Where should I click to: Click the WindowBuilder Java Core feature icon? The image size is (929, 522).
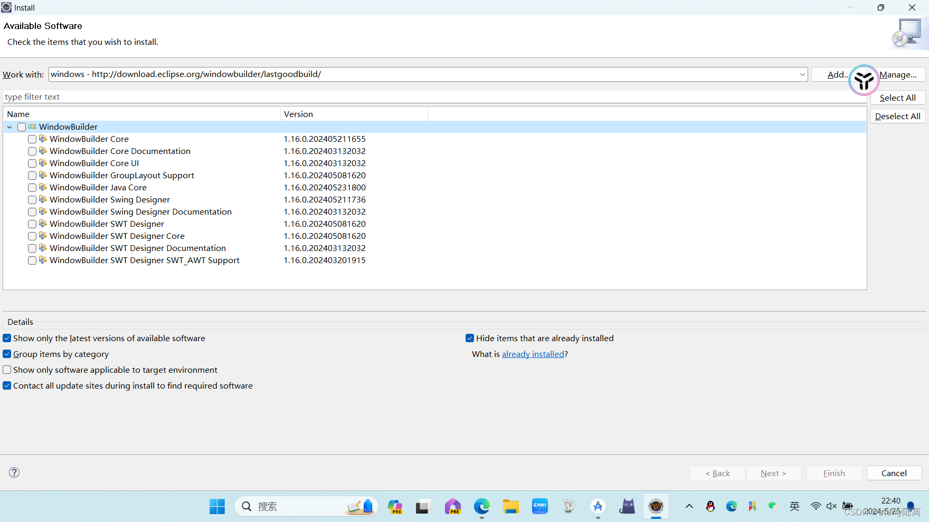point(43,187)
